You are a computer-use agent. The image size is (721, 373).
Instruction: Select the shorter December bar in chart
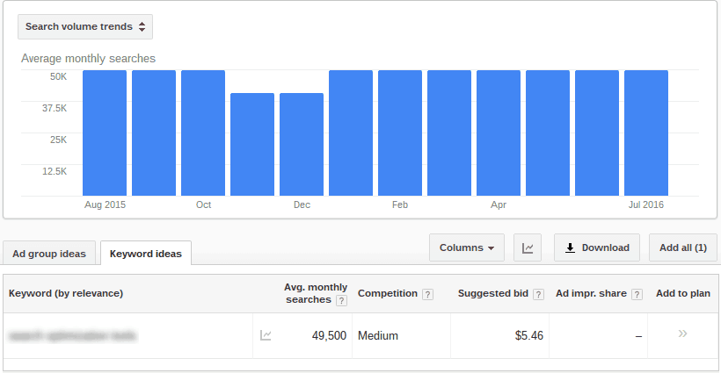pos(302,145)
